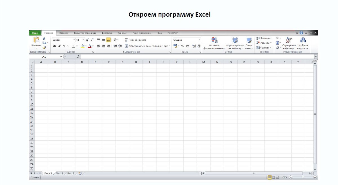This screenshot has width=338, height=185.
Task: Click the increase indent icon
Action: pos(120,46)
